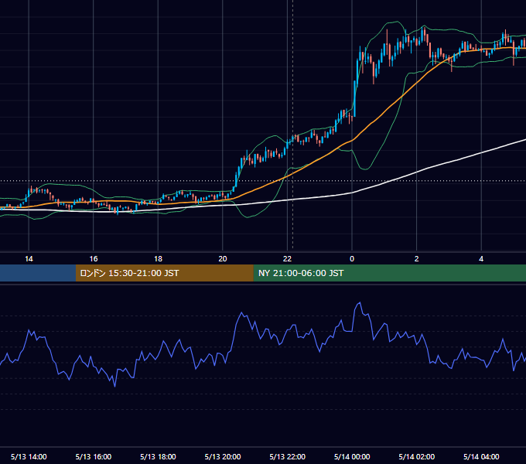Click the 4 hour label on price chart axis
The height and width of the screenshot is (464, 526).
(x=481, y=259)
